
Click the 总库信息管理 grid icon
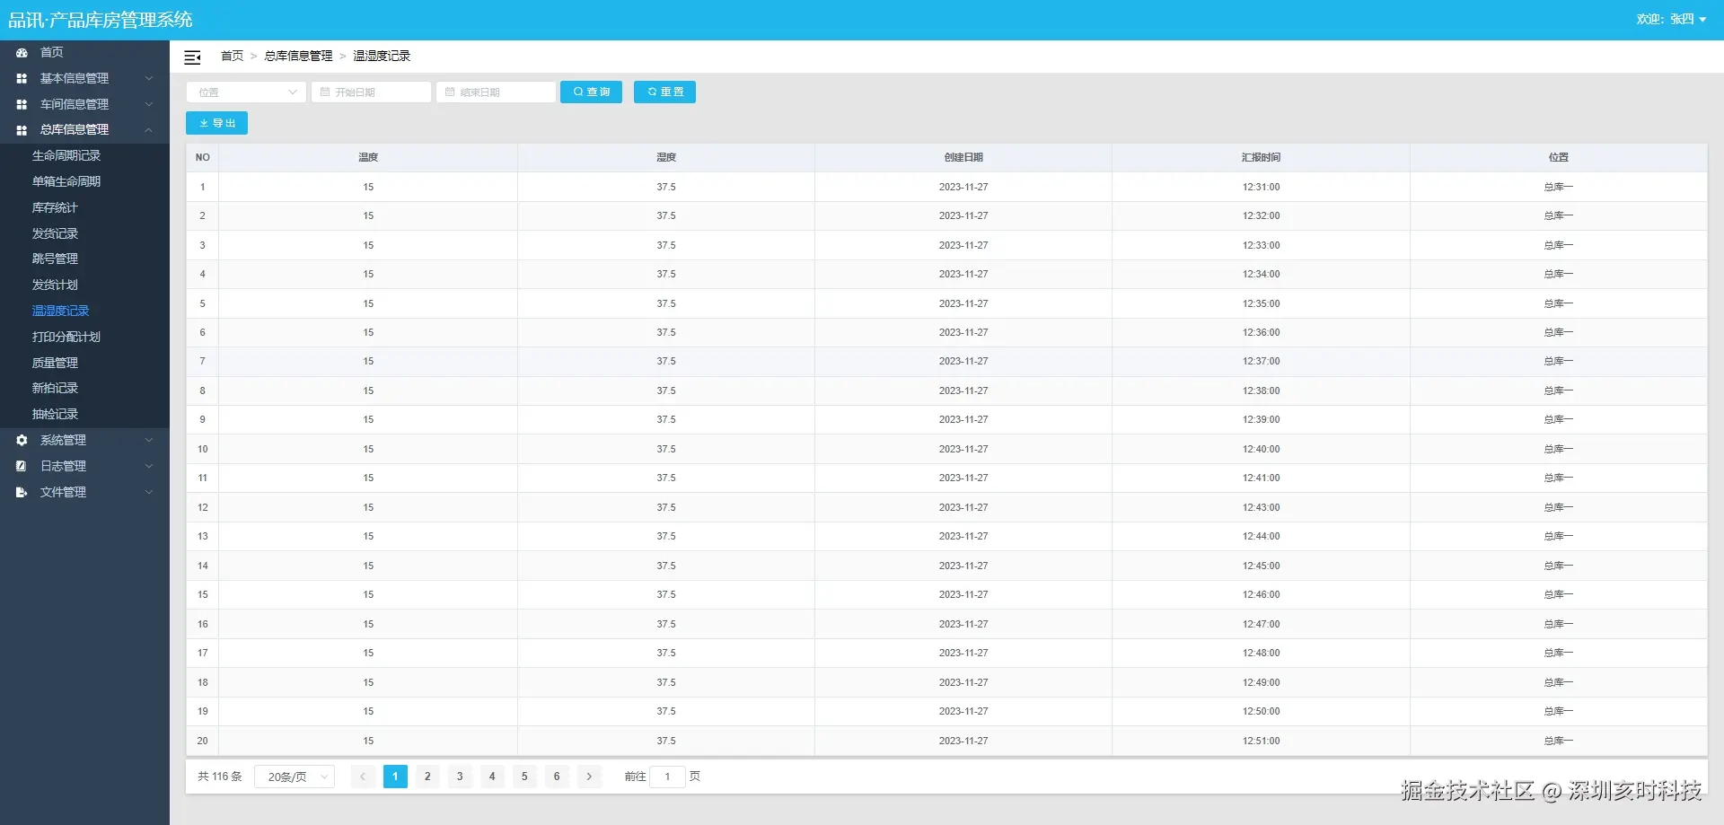pyautogui.click(x=22, y=130)
